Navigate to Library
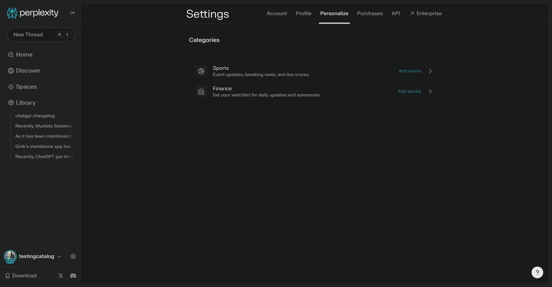Screen dimensions: 552x287 pos(26,103)
